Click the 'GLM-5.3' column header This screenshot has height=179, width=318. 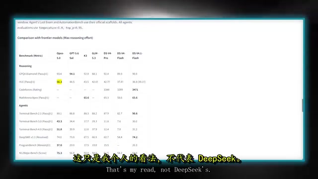95,56
